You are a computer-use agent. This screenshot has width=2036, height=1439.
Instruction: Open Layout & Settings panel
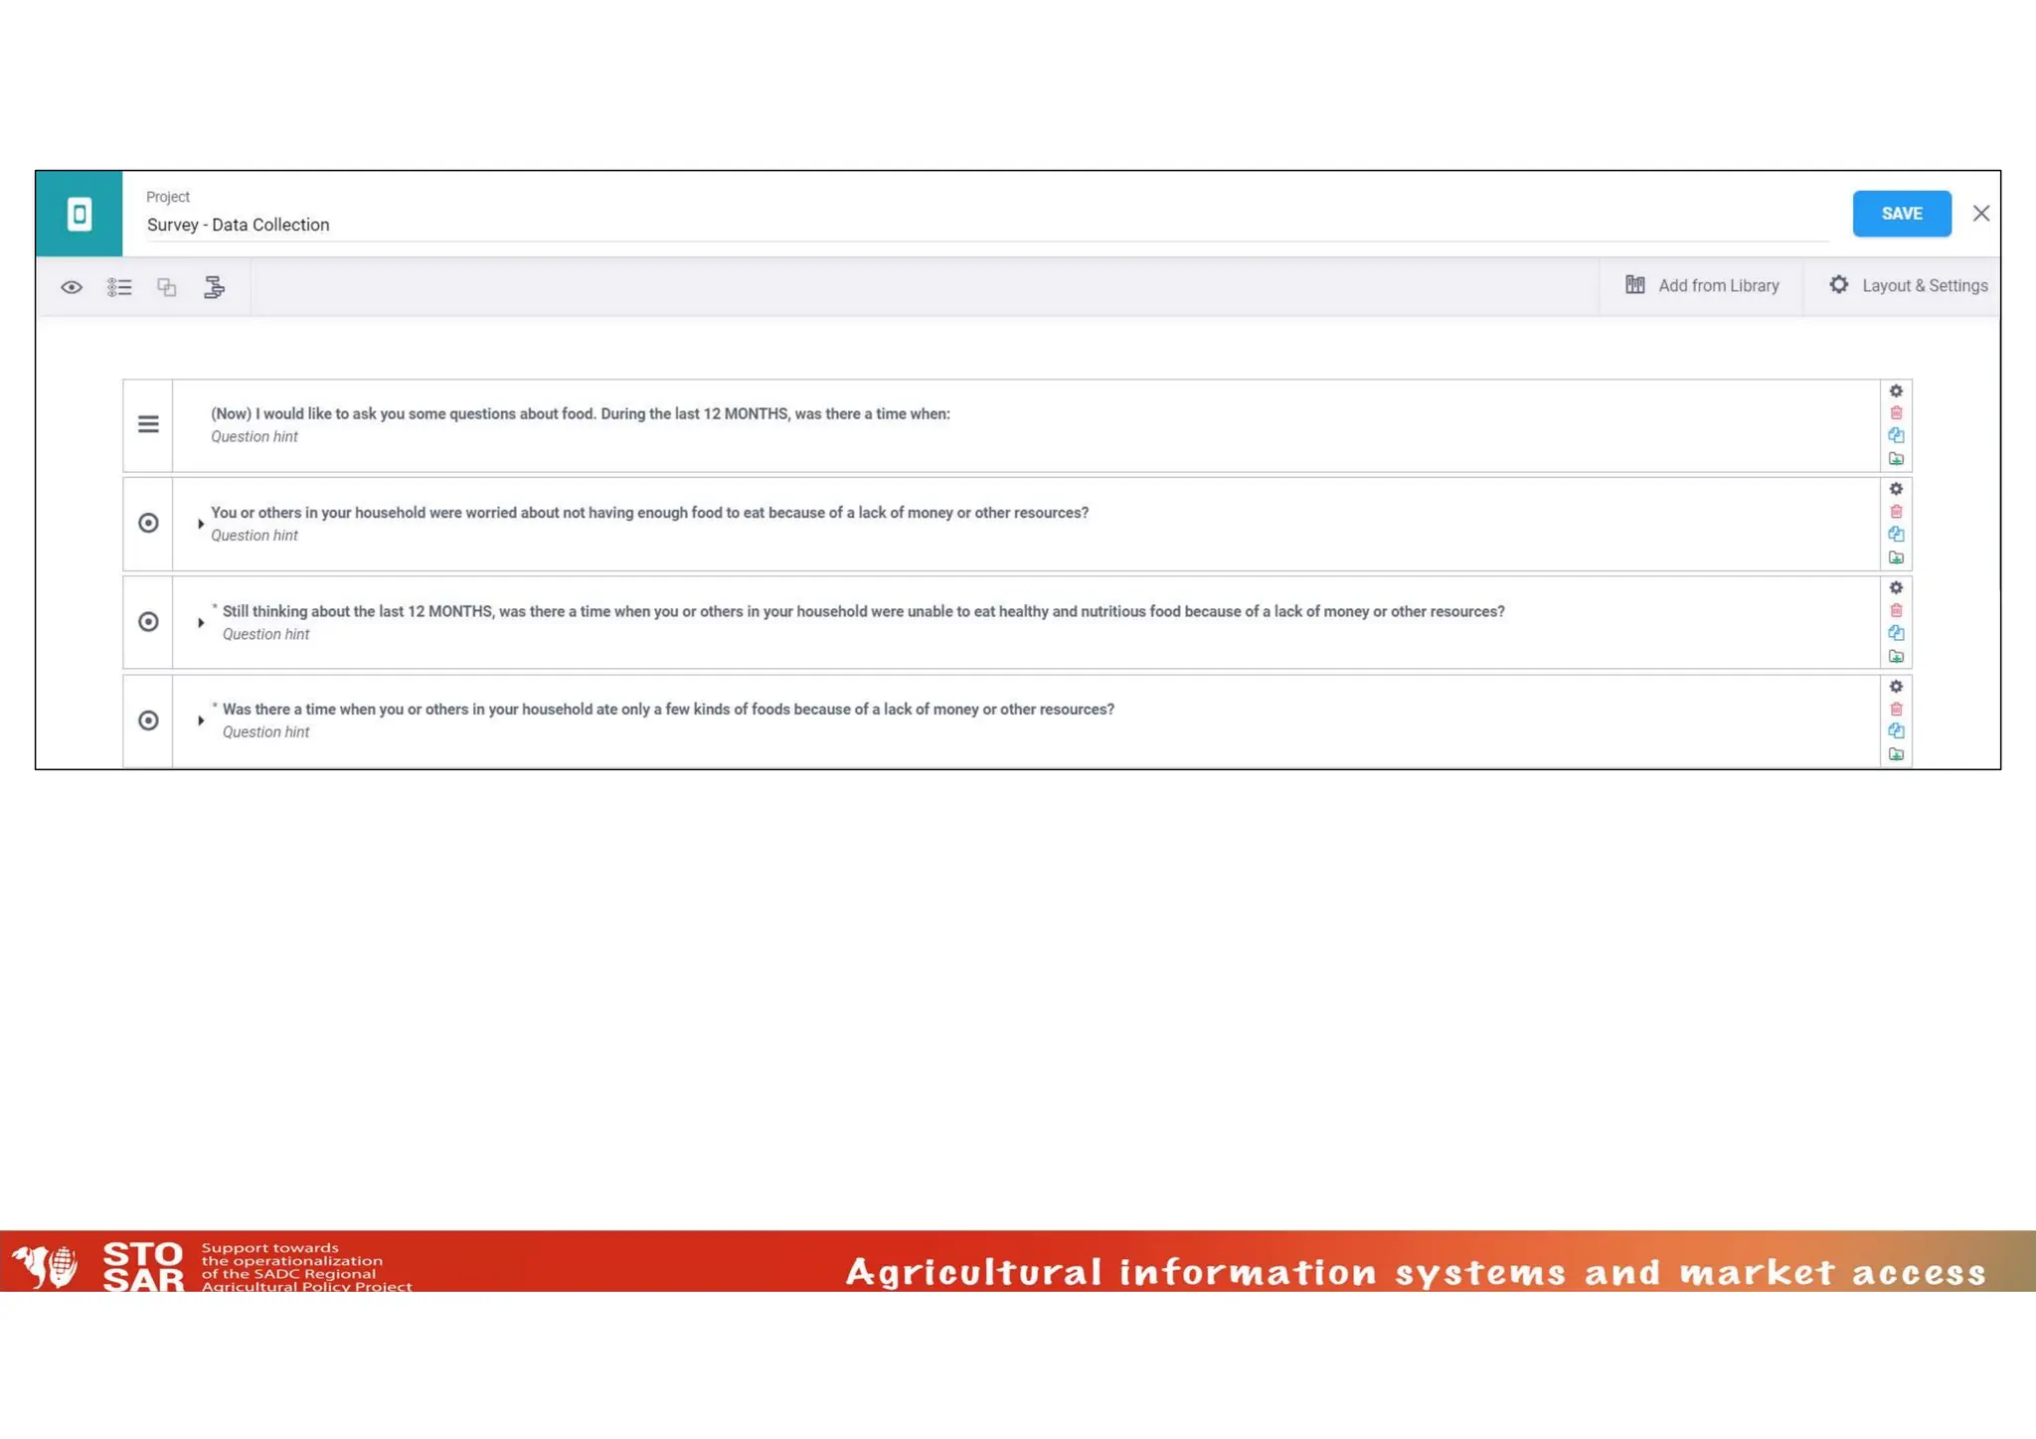1908,286
